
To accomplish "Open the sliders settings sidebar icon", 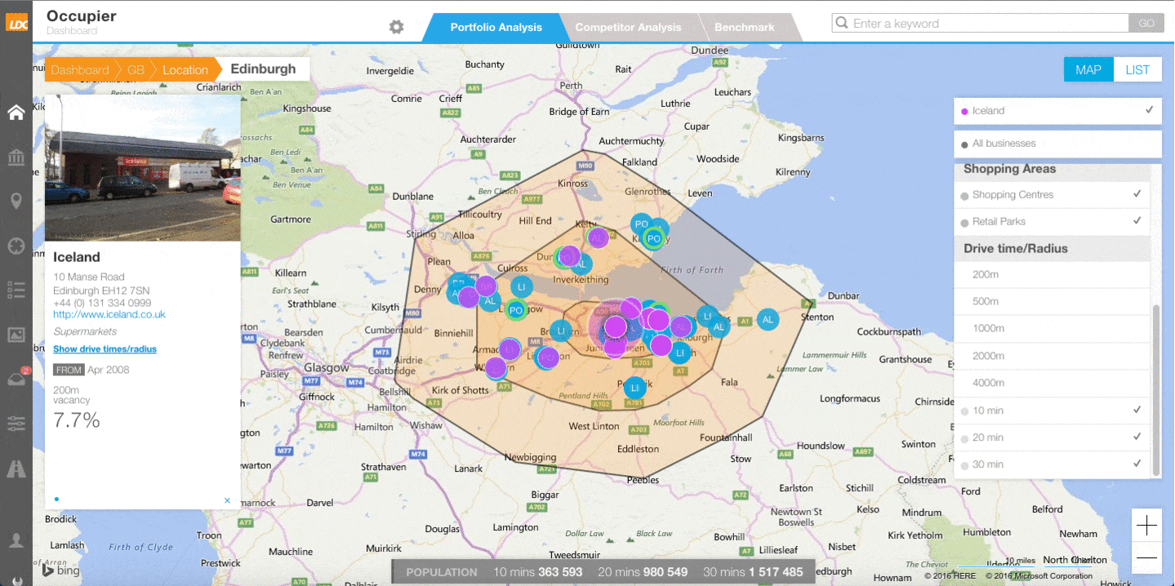I will pyautogui.click(x=16, y=423).
